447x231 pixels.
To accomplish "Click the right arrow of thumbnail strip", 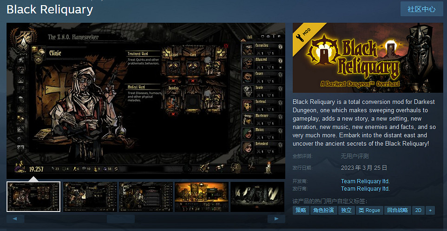I will pyautogui.click(x=276, y=219).
